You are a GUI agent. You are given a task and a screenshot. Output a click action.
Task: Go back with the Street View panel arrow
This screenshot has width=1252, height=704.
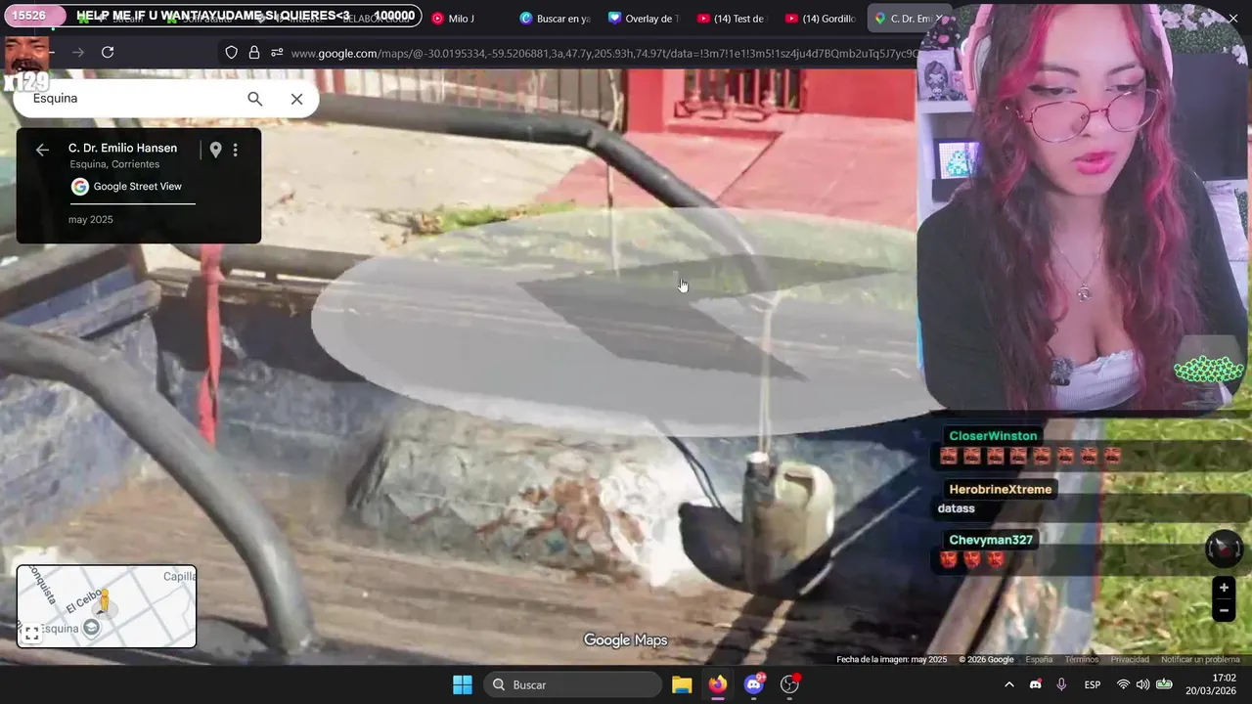42,150
